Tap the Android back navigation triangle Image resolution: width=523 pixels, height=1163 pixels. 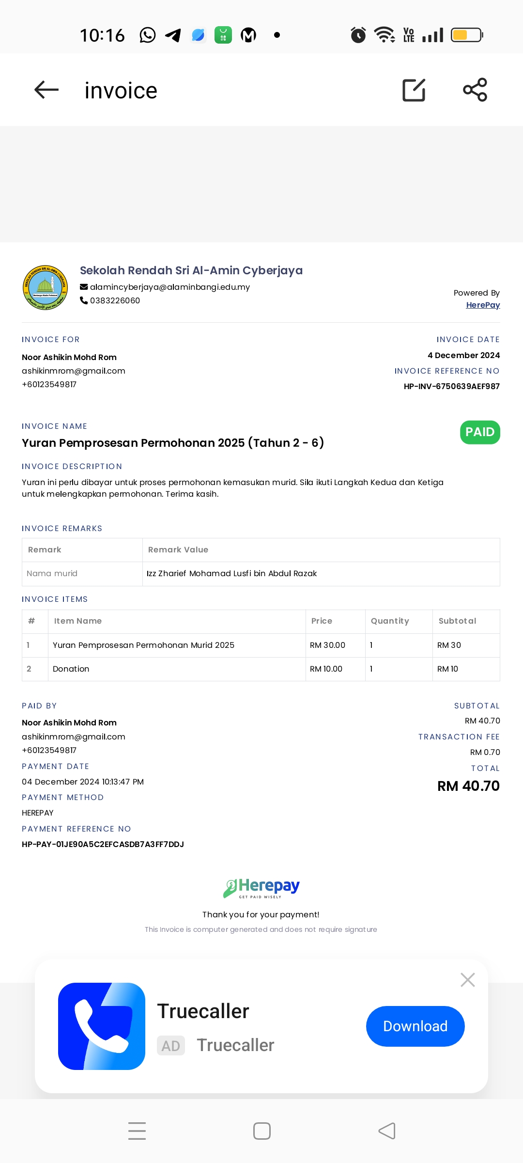pyautogui.click(x=387, y=1131)
